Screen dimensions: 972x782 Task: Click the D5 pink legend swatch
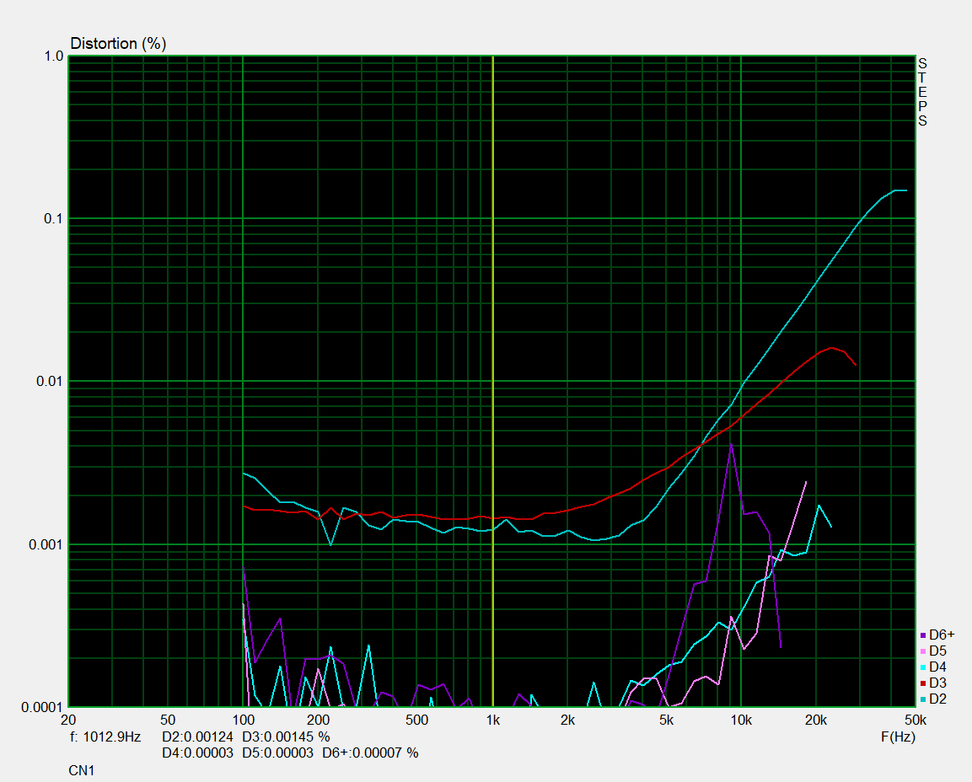point(923,651)
